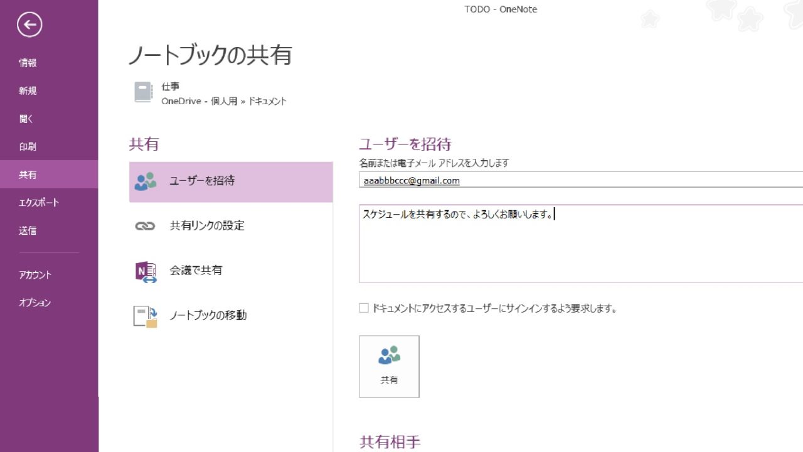Image resolution: width=803 pixels, height=452 pixels.
Task: Select the ユーザーを招待 option
Action: pyautogui.click(x=231, y=181)
